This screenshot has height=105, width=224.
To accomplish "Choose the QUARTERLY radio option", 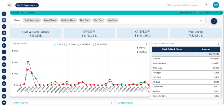I will point(94,44).
